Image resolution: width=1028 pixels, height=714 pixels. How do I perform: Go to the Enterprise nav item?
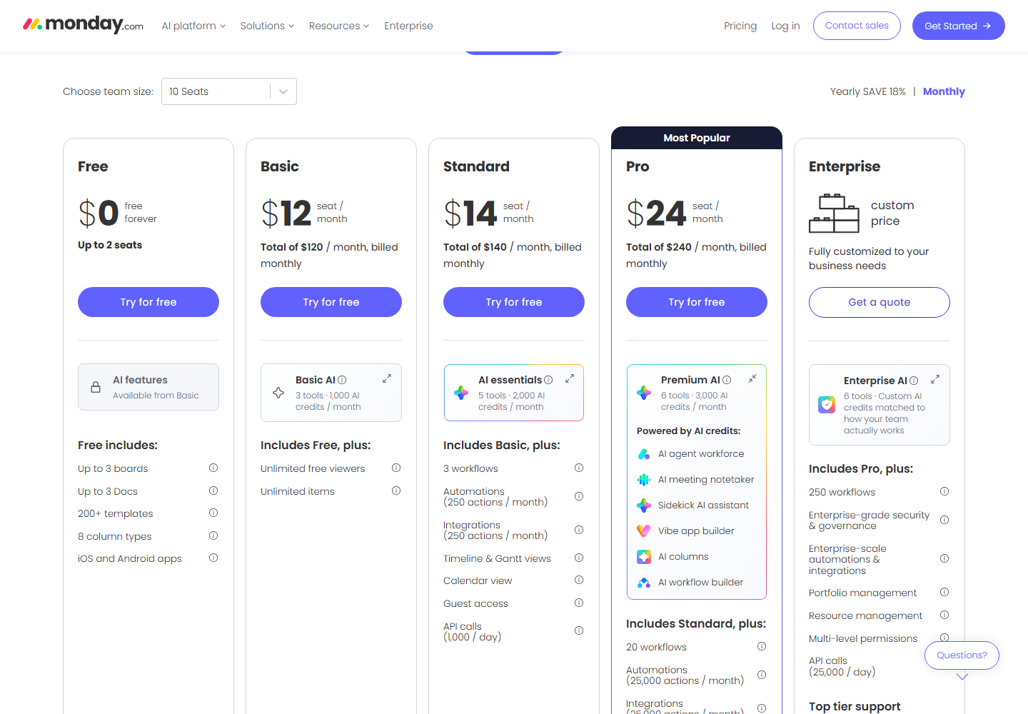click(408, 26)
